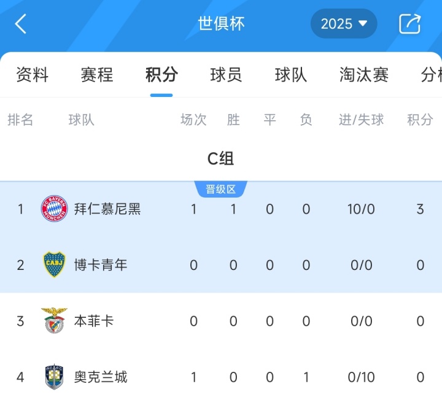Screen dimensions: 442x400
Task: Open the 球队 tab
Action: click(291, 75)
